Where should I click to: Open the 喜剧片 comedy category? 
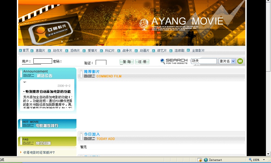40,51
